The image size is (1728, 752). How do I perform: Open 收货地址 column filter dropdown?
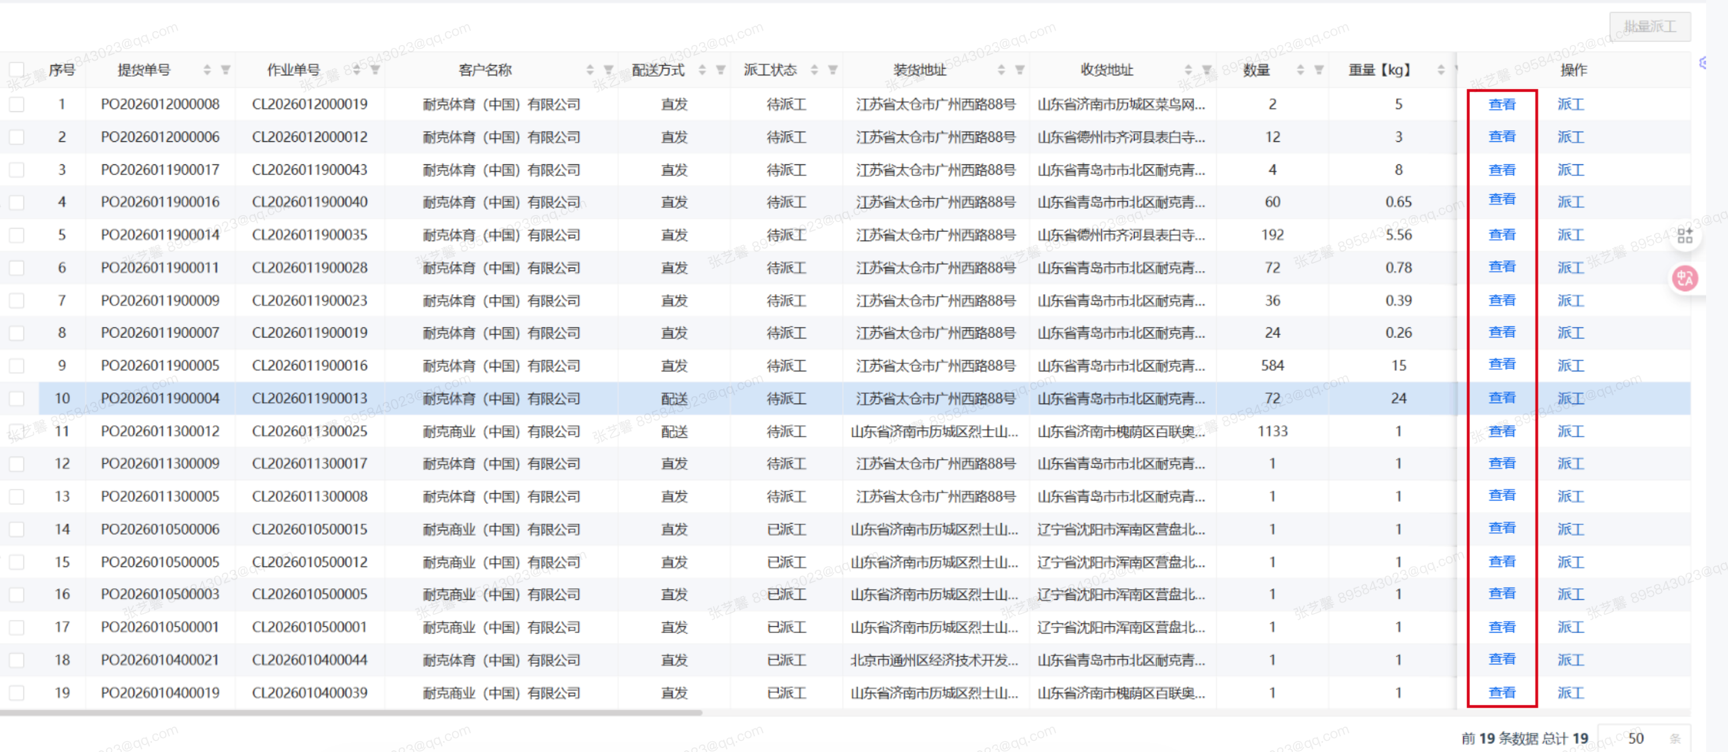[1206, 70]
